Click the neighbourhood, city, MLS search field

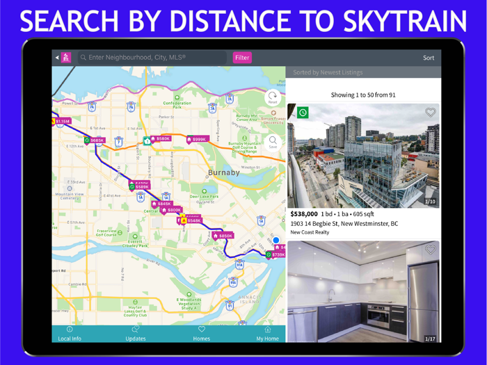tap(153, 58)
